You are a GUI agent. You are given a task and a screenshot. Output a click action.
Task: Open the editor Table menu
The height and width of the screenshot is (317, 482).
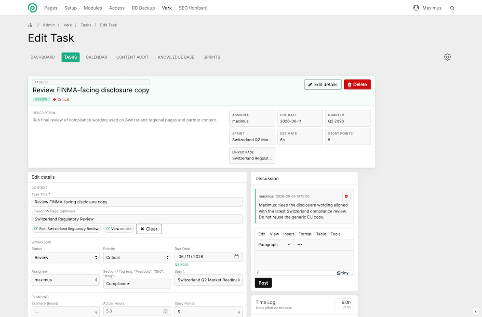click(321, 234)
